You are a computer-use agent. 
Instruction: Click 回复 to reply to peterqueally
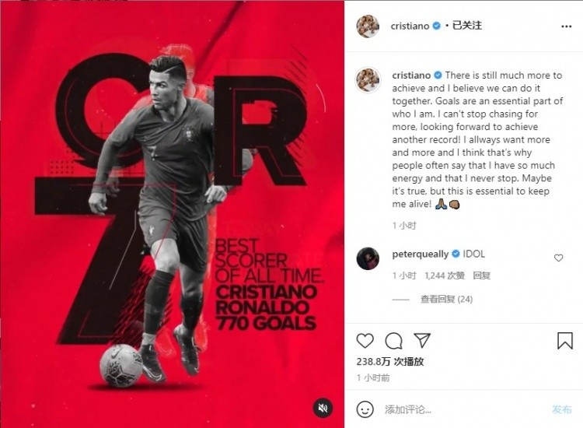click(481, 275)
